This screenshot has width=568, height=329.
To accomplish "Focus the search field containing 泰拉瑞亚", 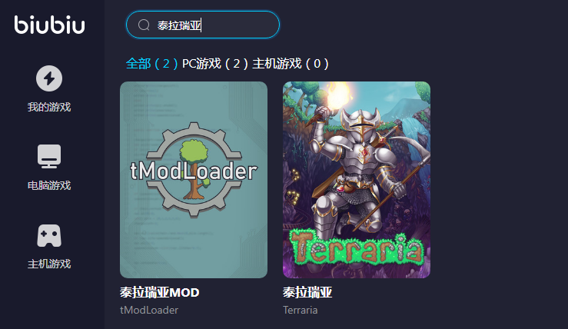I will 203,25.
